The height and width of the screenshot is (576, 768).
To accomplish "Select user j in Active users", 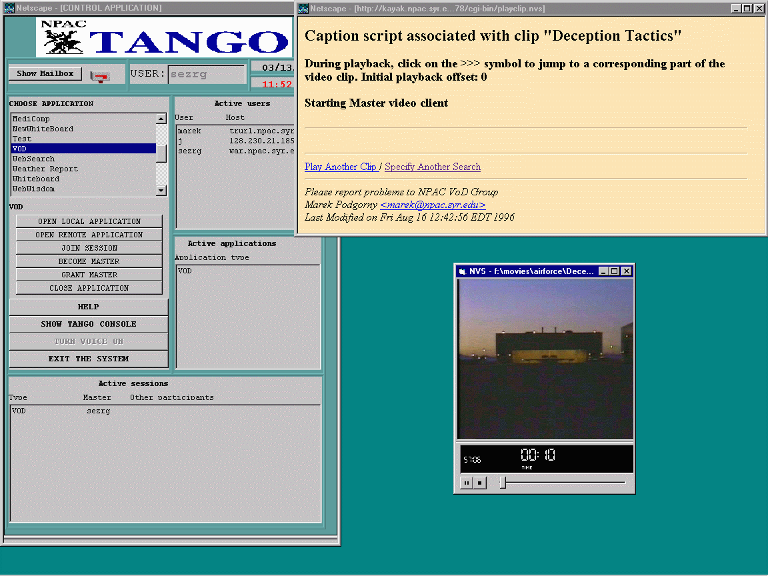I will pos(235,141).
